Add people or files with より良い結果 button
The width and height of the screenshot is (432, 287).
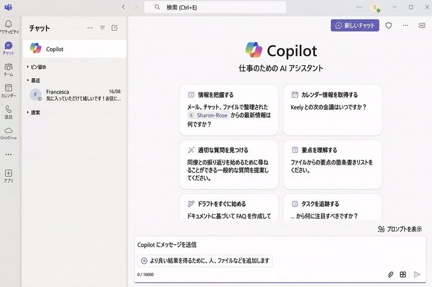tap(205, 261)
